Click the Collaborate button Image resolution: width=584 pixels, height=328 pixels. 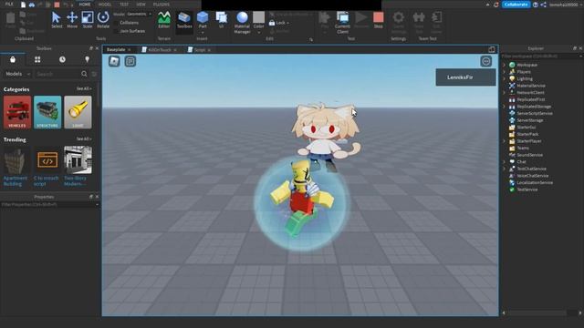pyautogui.click(x=516, y=5)
